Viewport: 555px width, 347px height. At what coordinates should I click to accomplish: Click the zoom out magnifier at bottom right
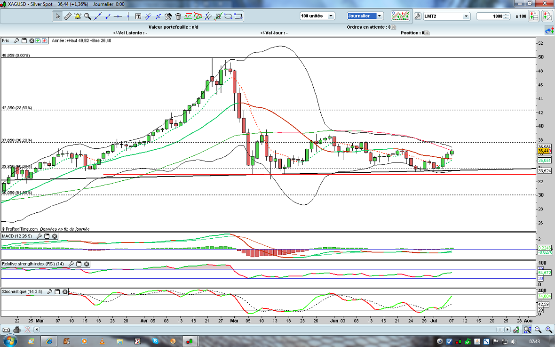(538, 330)
